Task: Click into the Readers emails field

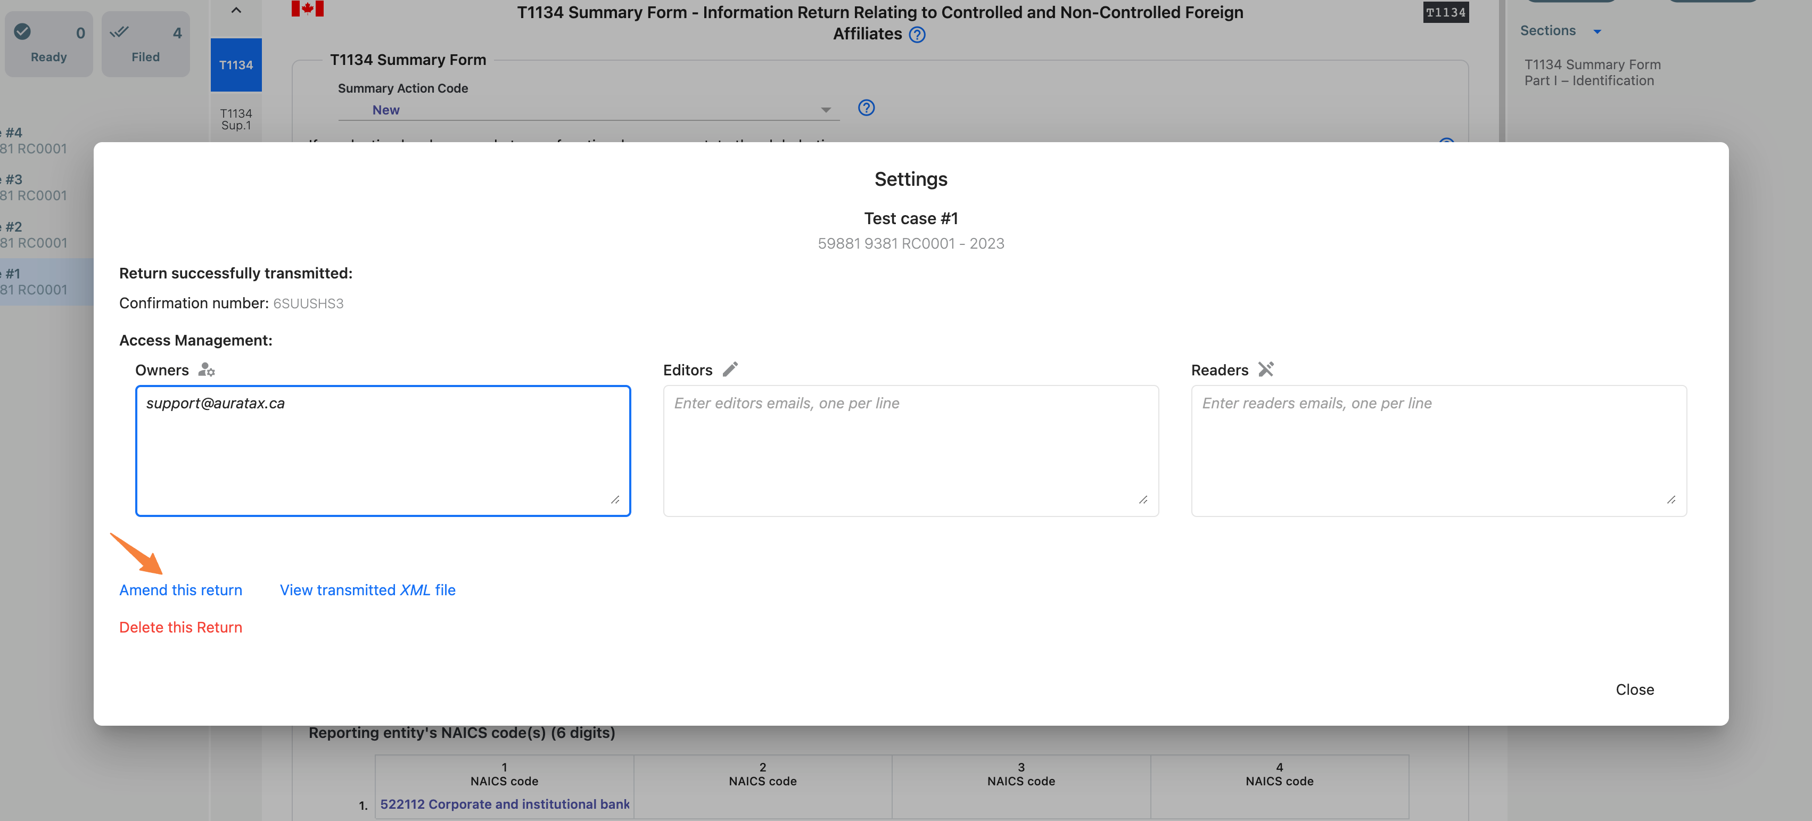Action: pos(1438,450)
